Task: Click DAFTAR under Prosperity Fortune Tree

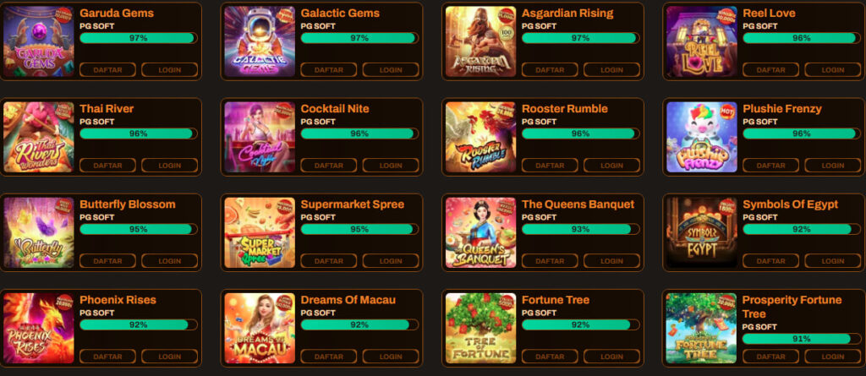Action: click(x=770, y=357)
